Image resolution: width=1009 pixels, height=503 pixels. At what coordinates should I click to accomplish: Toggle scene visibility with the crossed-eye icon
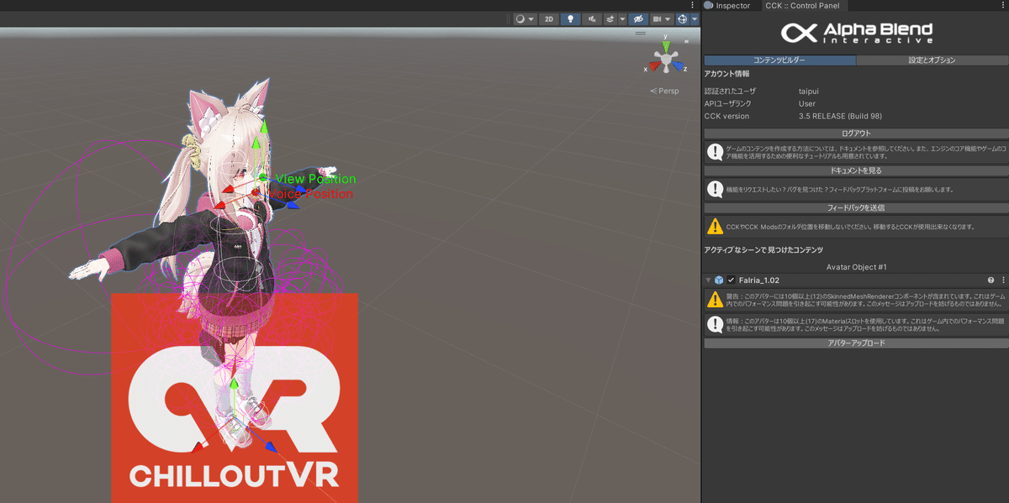[x=637, y=18]
